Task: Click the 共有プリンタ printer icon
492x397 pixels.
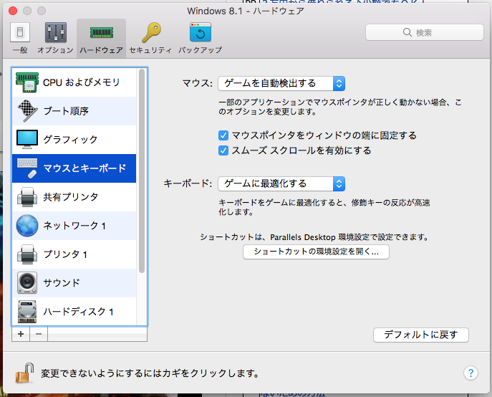Action: tap(27, 197)
